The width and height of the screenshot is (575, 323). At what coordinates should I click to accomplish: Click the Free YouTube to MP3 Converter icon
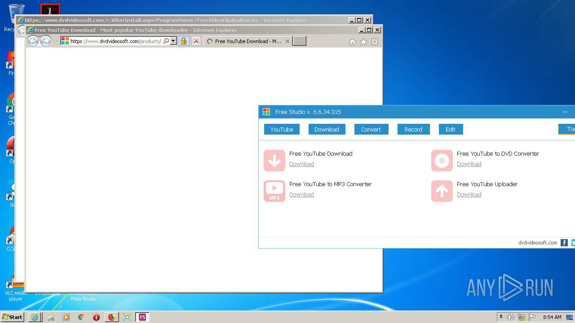pyautogui.click(x=274, y=191)
